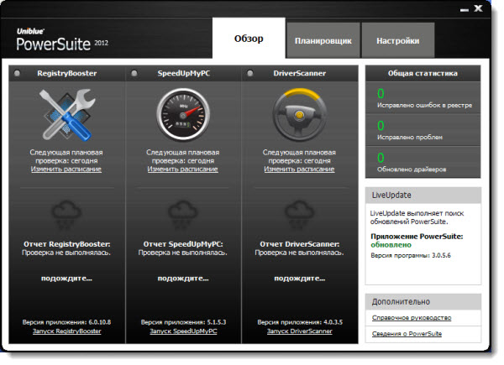Click the cloud icon in SpeedUpMyPC report
This screenshot has height=365, width=504.
pyautogui.click(x=182, y=215)
